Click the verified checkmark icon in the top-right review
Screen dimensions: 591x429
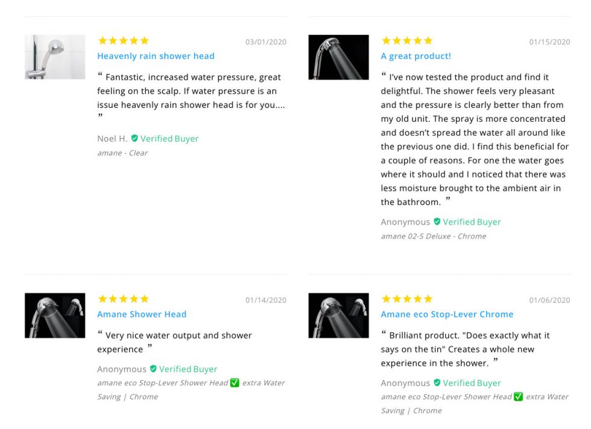click(436, 221)
